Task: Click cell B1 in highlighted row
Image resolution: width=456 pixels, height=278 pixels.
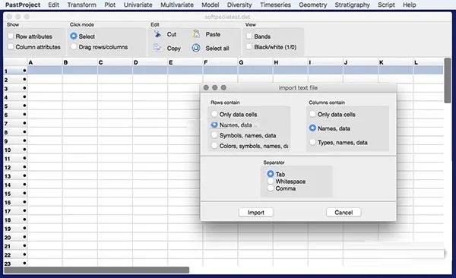Action: (x=80, y=71)
